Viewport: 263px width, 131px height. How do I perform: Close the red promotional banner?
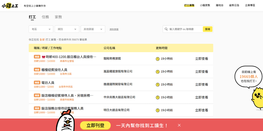[x=179, y=125]
